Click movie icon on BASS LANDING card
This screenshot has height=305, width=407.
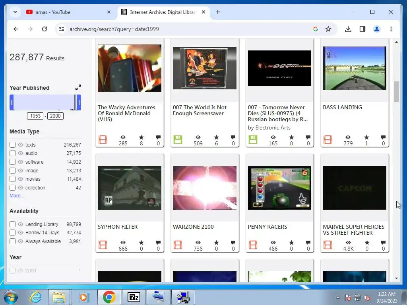click(x=328, y=139)
